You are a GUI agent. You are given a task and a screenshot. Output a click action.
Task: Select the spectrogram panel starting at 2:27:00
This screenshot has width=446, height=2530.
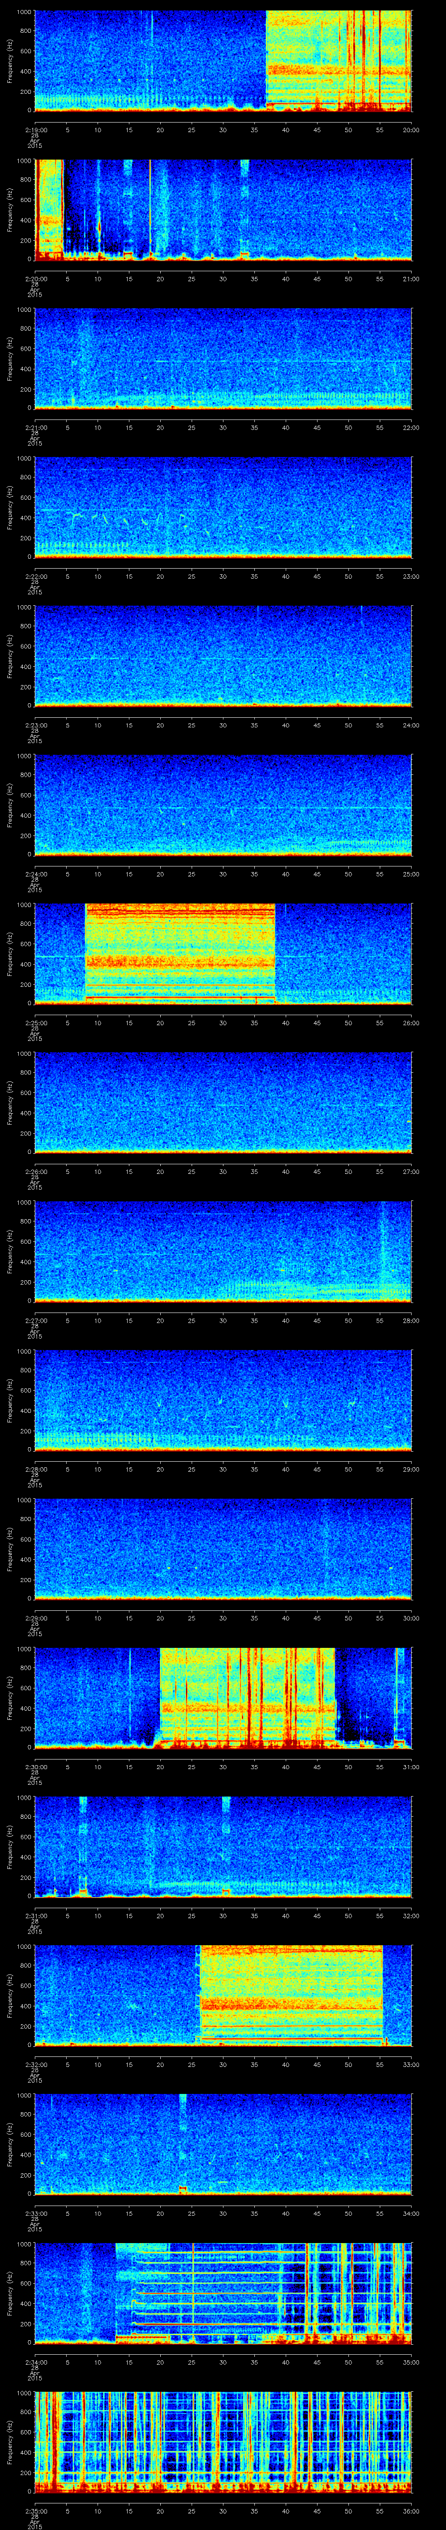[x=223, y=1251]
